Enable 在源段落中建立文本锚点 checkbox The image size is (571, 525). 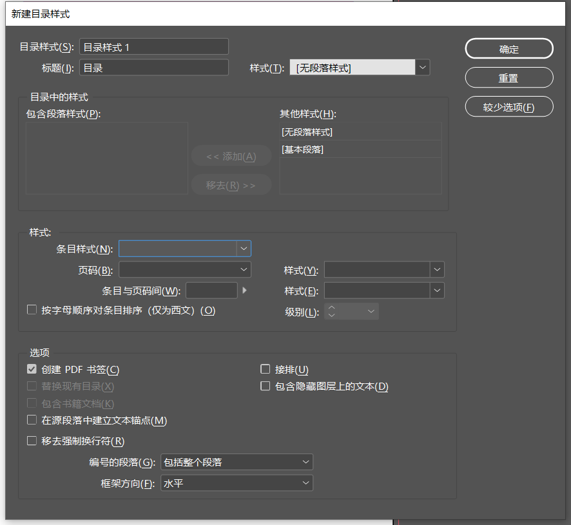[x=32, y=421]
